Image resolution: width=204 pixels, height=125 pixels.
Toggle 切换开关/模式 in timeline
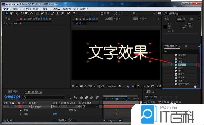[65, 120]
